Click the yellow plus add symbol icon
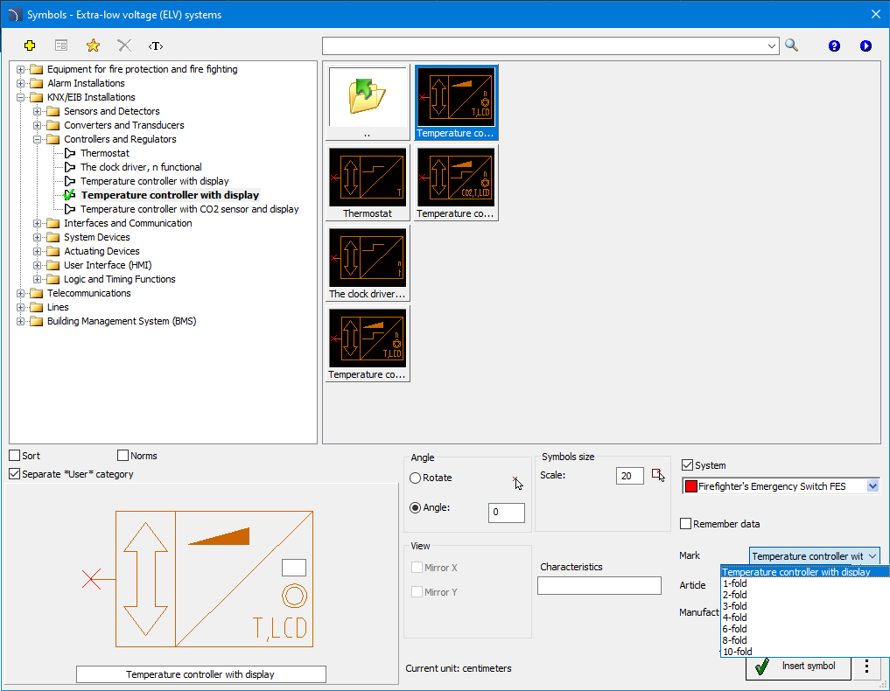Screen dimensions: 890x691 tap(30, 45)
